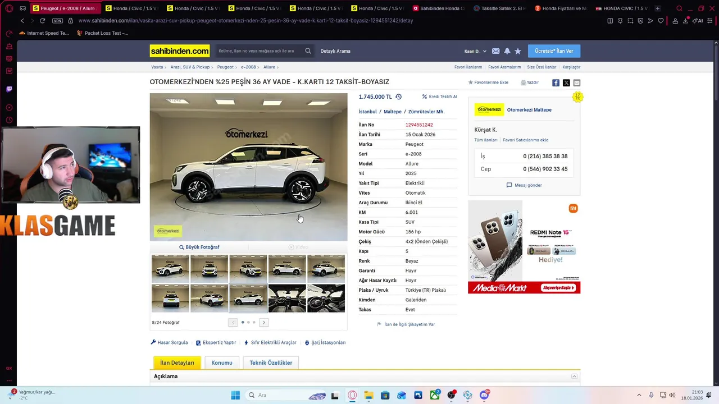Open Hasar Sorgula link

pyautogui.click(x=170, y=342)
